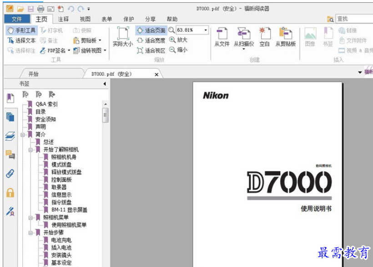Choose Fit Visible (适合视区)
The height and width of the screenshot is (267, 373).
151,51
